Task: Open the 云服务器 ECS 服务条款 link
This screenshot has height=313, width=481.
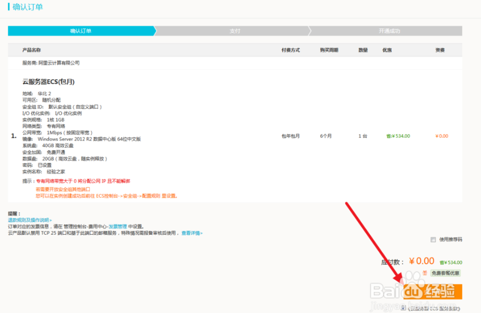Action: click(434, 309)
